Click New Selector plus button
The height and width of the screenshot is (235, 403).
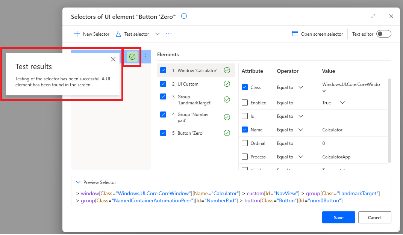pyautogui.click(x=91, y=34)
